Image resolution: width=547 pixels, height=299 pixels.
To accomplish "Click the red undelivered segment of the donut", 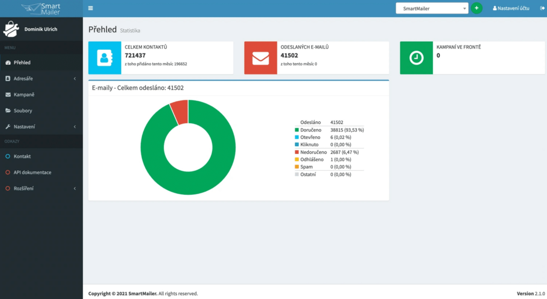I will 180,112.
